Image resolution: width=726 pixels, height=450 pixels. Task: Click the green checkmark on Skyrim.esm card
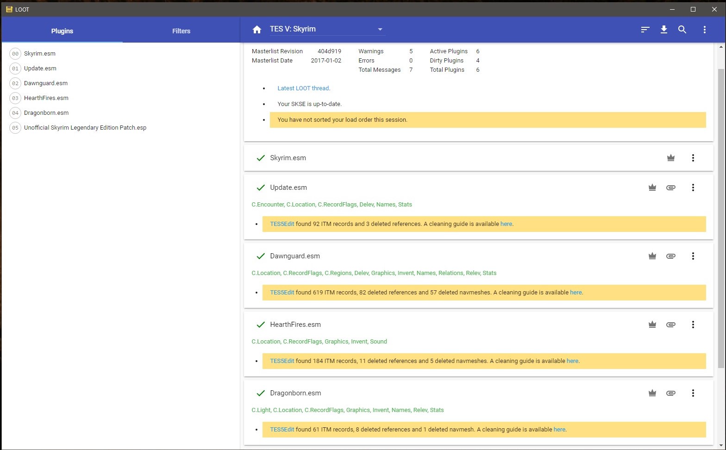coord(261,158)
